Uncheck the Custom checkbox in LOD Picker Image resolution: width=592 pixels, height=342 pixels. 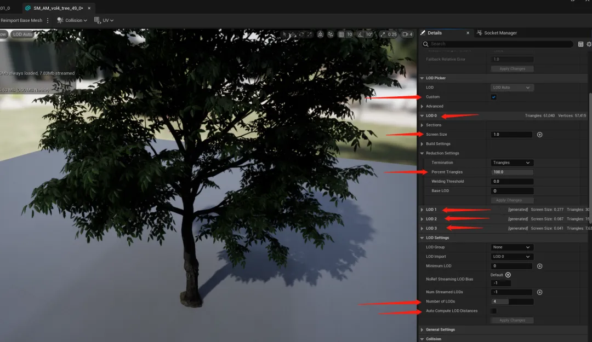tap(493, 97)
